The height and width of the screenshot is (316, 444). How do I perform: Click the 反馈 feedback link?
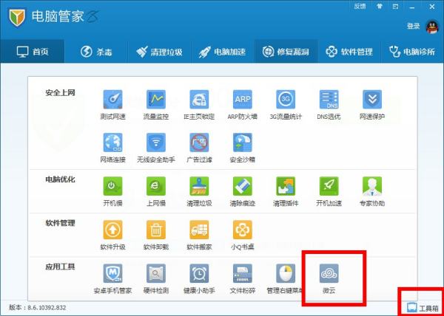click(x=360, y=7)
